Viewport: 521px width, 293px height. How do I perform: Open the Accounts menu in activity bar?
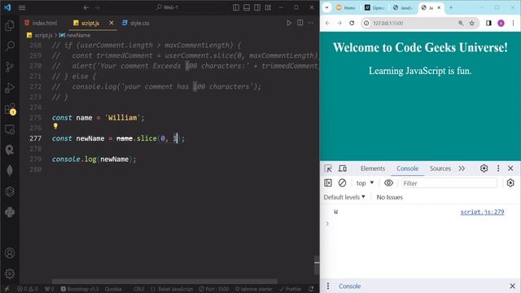(x=10, y=253)
